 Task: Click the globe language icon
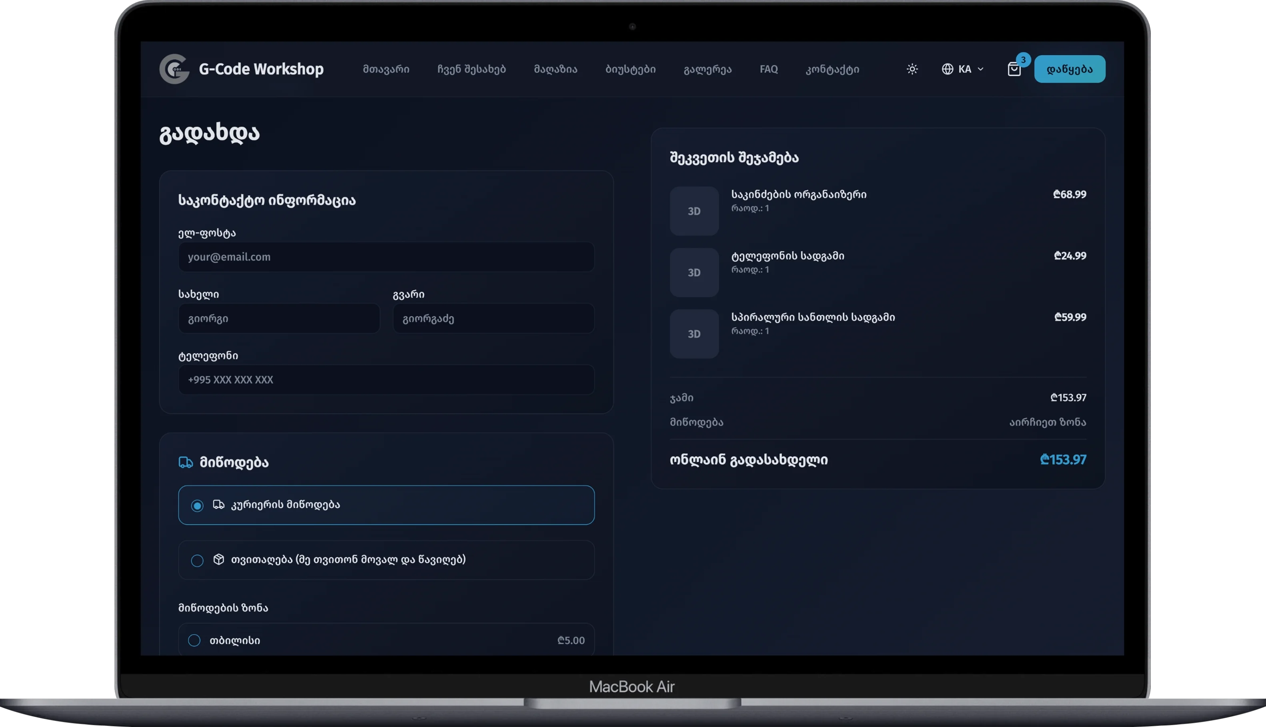click(947, 69)
